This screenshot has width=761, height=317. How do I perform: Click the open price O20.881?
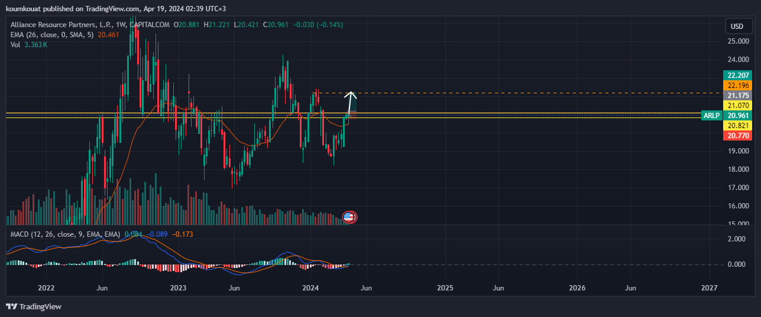(187, 25)
